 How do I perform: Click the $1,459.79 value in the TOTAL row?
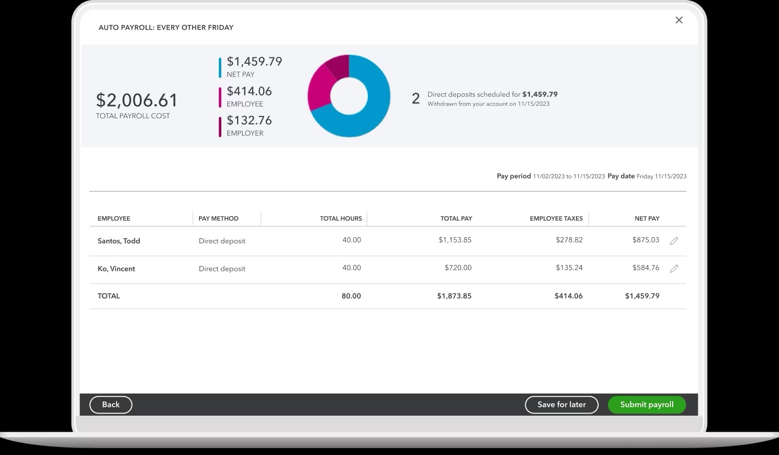pos(643,296)
